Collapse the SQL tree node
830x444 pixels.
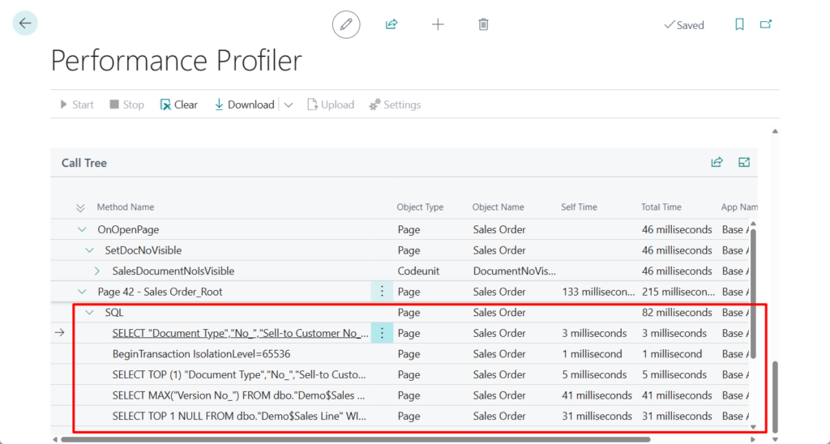point(89,313)
